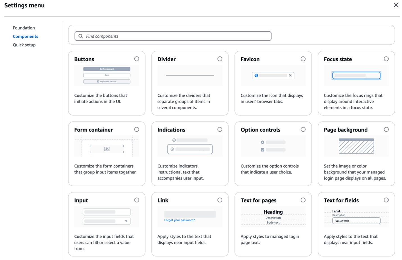Click the checkbox icon in Option controls preview

click(x=262, y=150)
